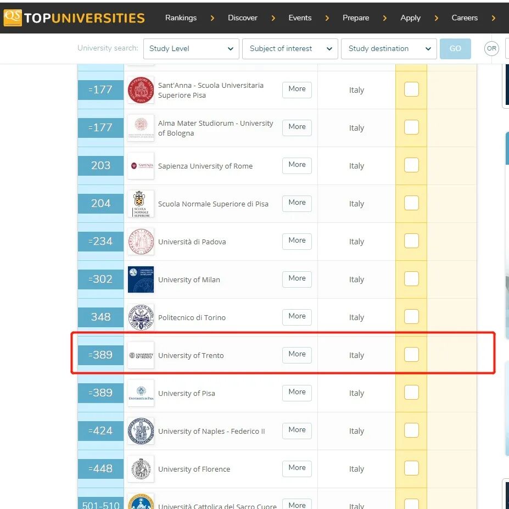The image size is (509, 509).
Task: Open the University of Trento name link
Action: (191, 355)
